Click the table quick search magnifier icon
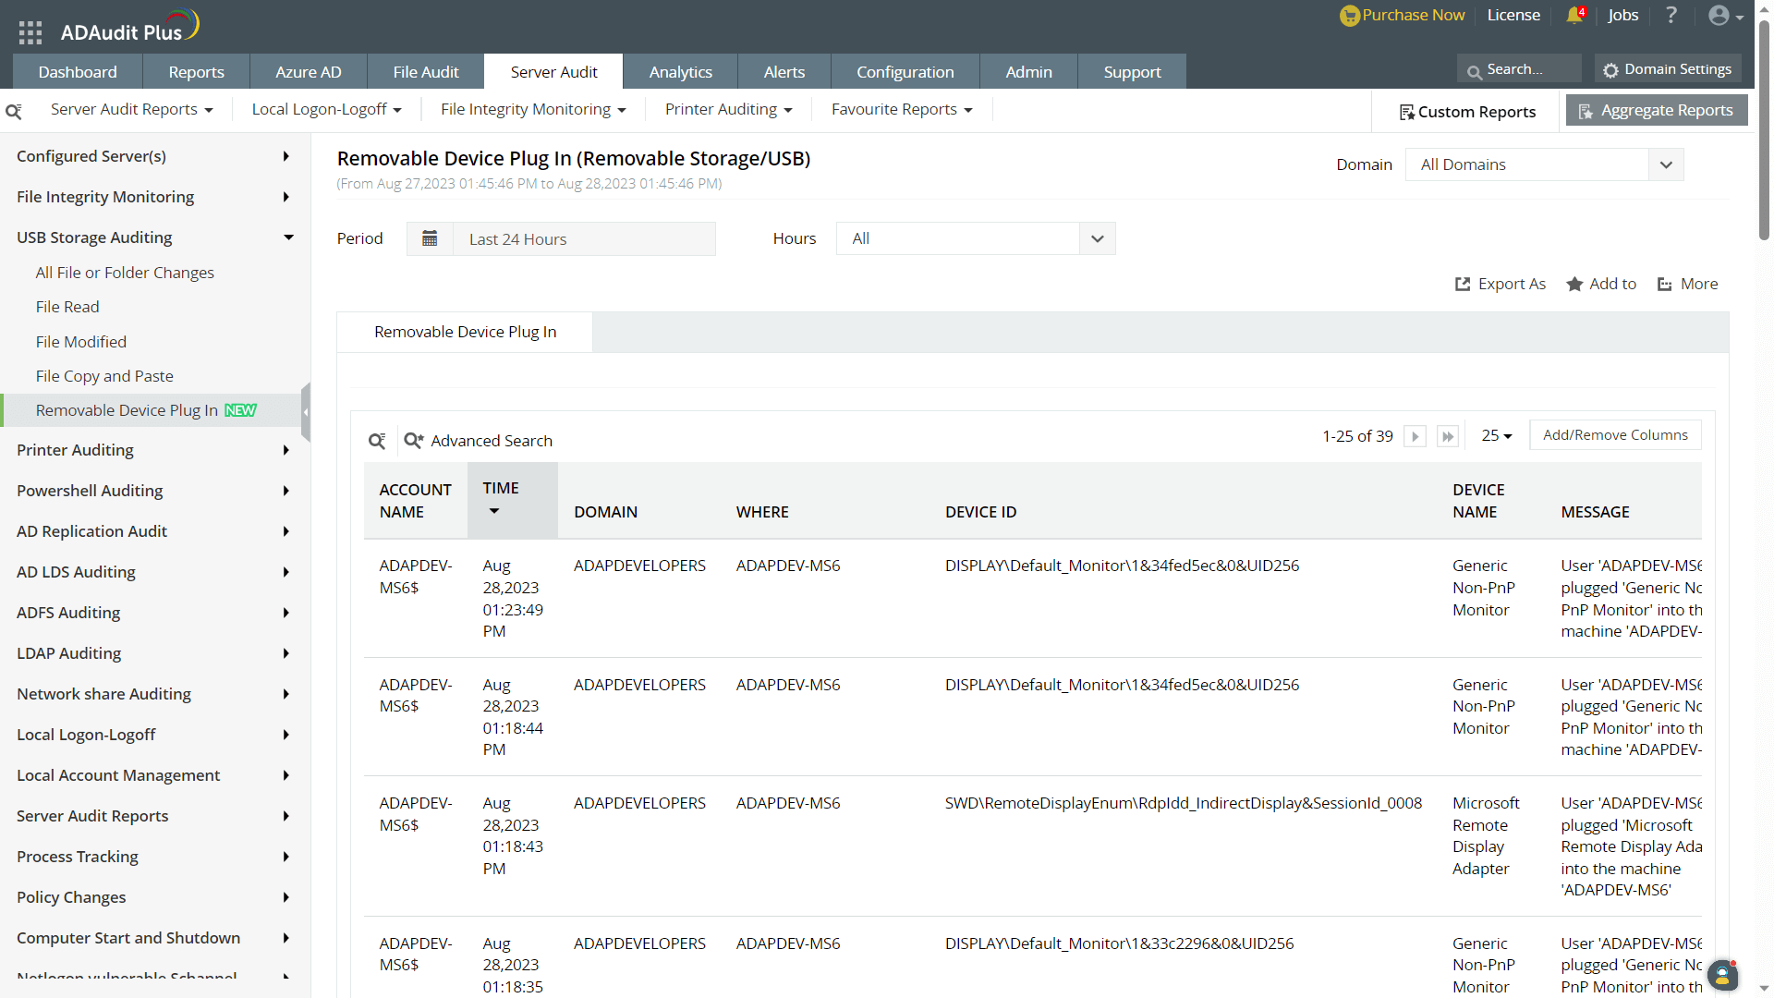This screenshot has width=1774, height=998. (377, 441)
